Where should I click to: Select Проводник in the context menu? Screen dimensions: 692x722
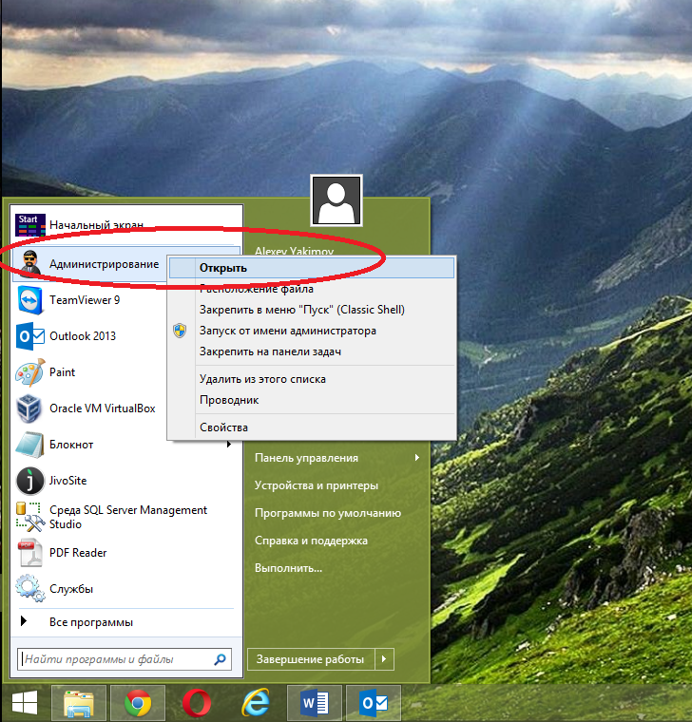tap(312, 400)
